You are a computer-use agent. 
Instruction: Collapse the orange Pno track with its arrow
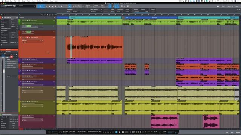pyautogui.click(x=21, y=37)
